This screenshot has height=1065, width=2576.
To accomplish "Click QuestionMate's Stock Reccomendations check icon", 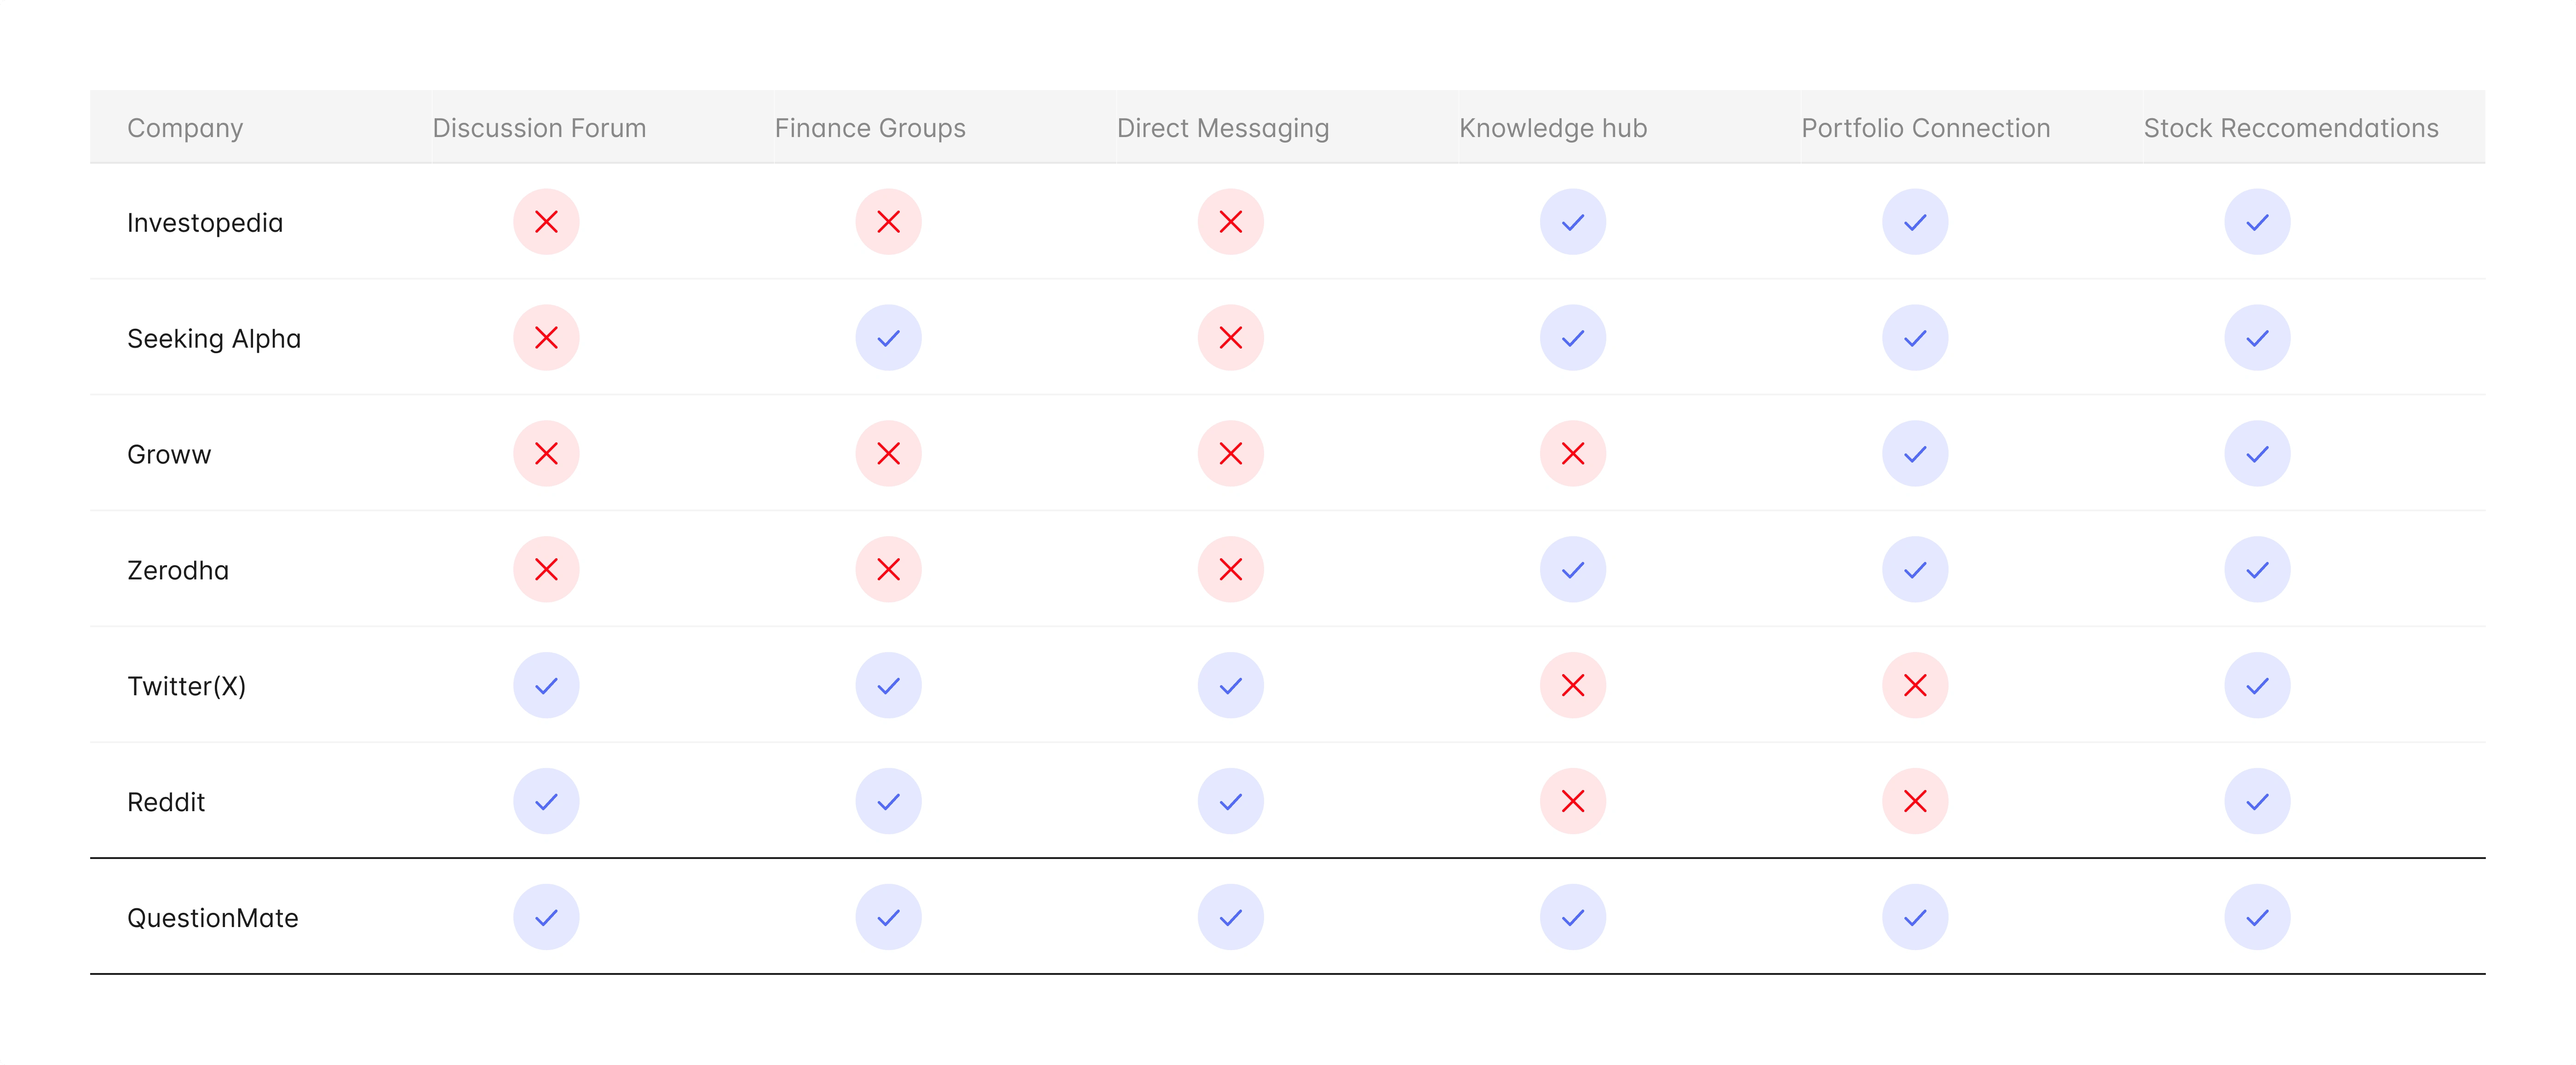I will [x=2257, y=918].
